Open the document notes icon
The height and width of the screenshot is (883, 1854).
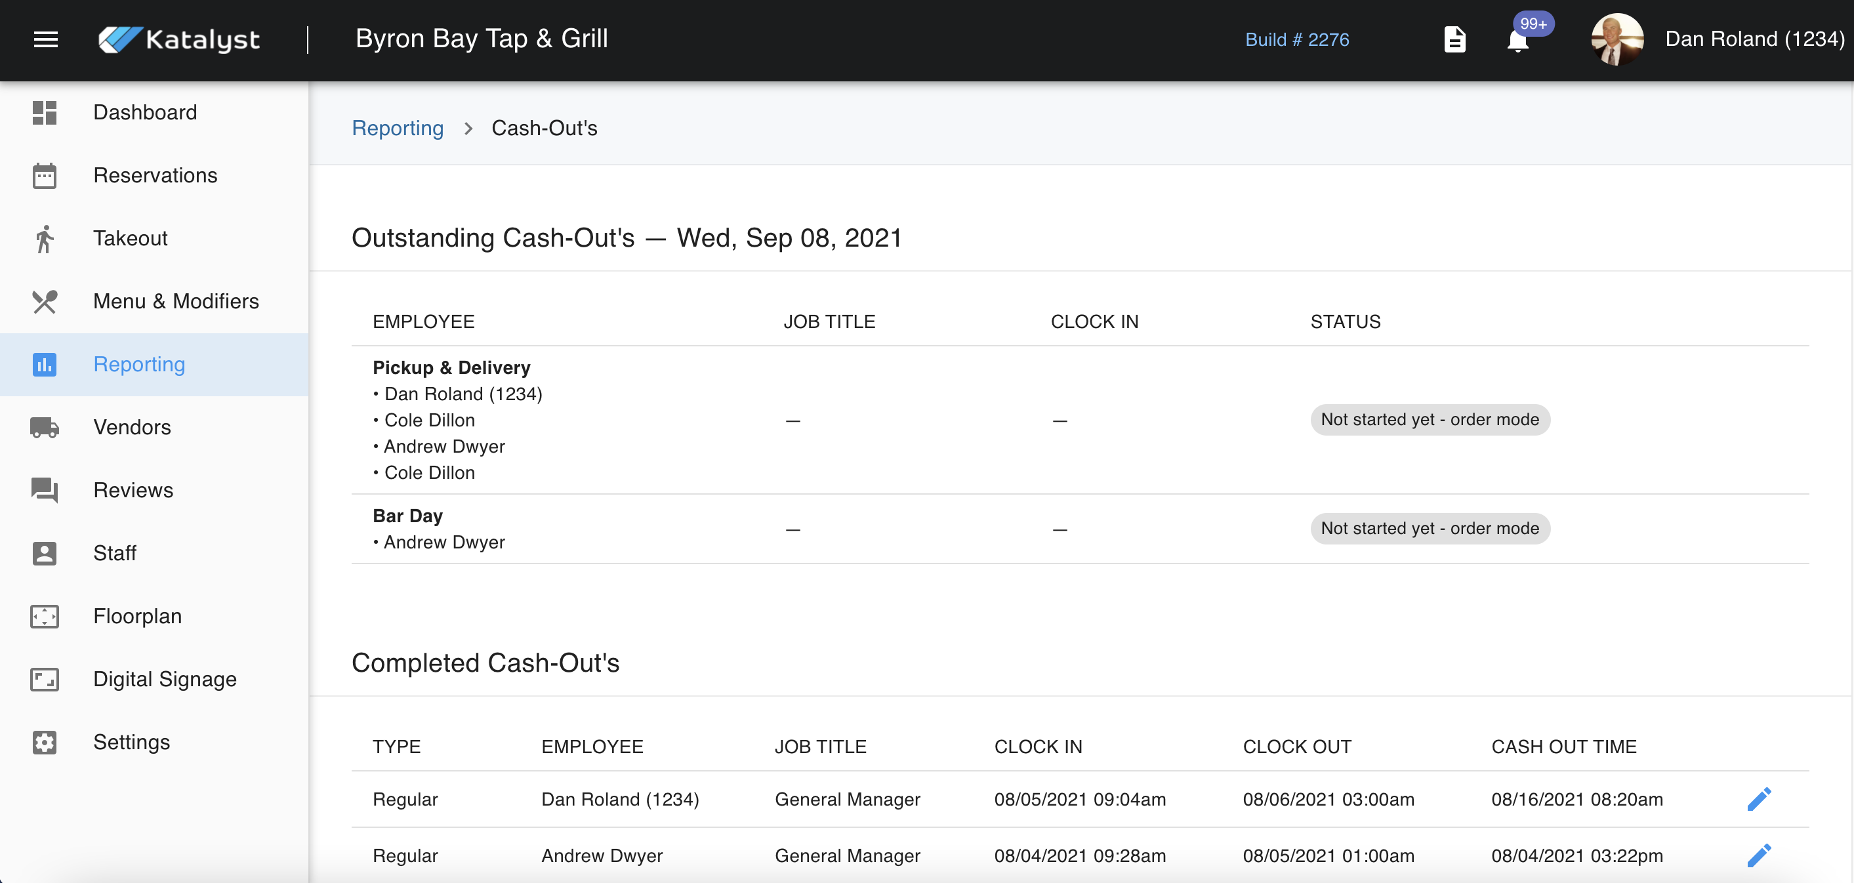1454,39
